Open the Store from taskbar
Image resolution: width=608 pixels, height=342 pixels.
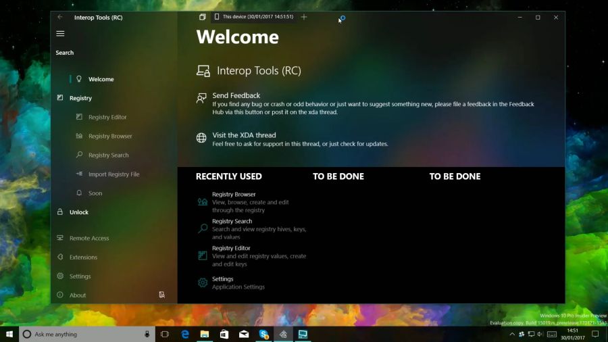click(224, 335)
